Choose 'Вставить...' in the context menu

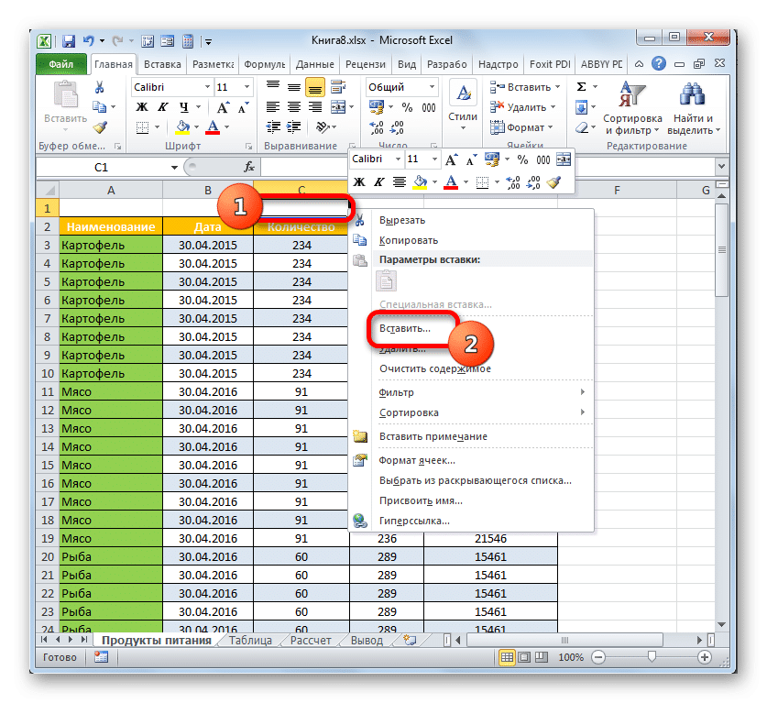point(404,327)
